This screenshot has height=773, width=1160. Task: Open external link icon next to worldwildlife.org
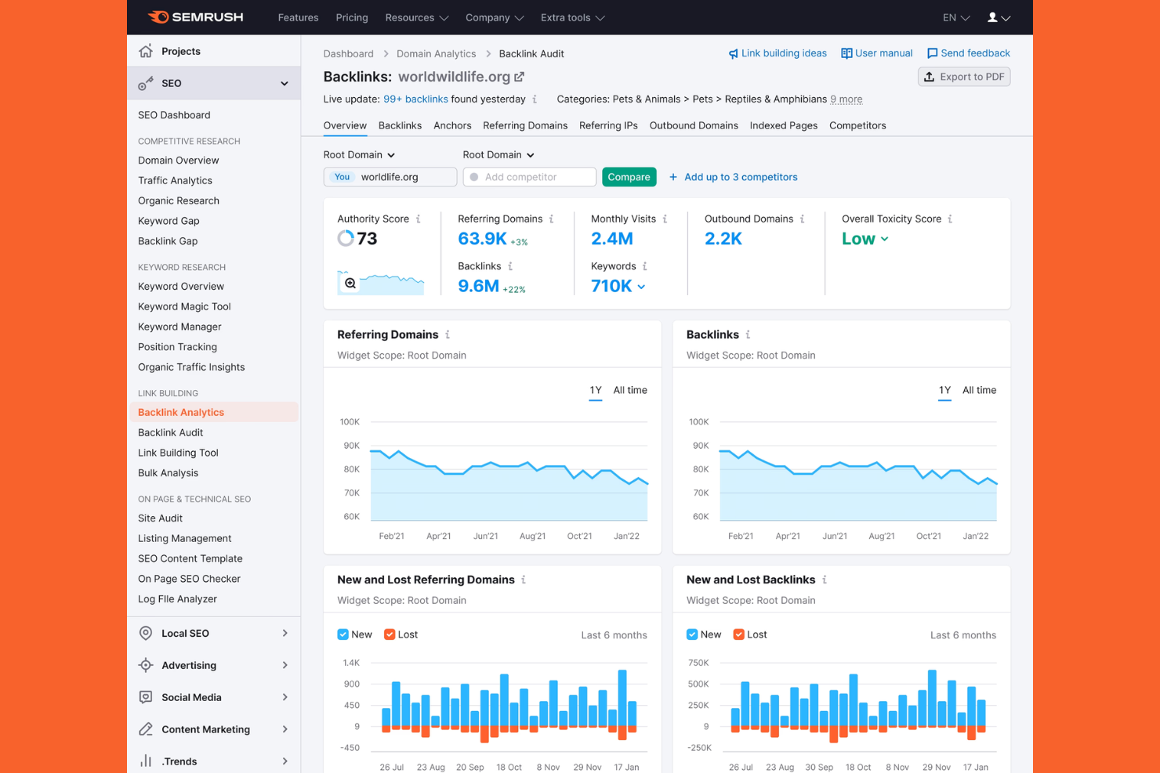coord(519,77)
